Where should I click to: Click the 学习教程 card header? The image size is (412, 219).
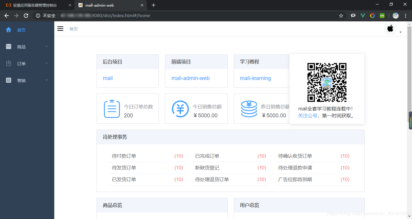[x=262, y=62]
